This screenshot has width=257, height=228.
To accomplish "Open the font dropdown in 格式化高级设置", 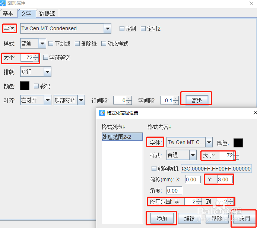I will click(209, 142).
